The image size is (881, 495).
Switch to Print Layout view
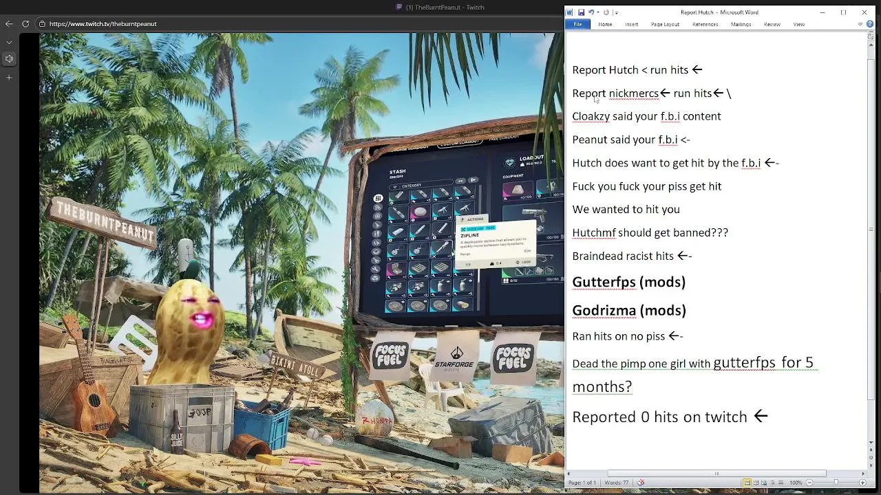747,483
